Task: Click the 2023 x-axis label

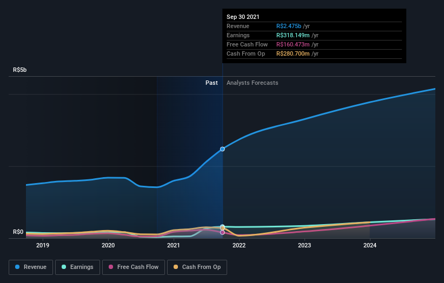Action: click(304, 245)
